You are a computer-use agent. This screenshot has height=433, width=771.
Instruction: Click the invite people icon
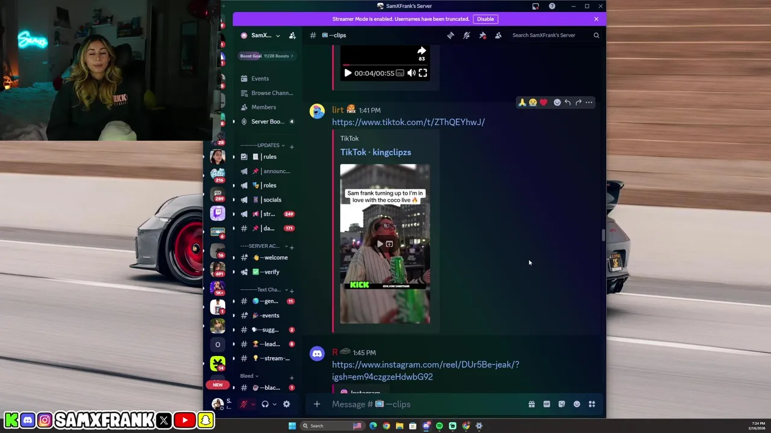[292, 35]
